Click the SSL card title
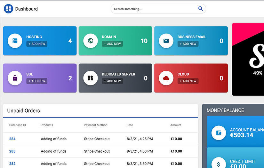The image size is (264, 168). click(x=29, y=74)
